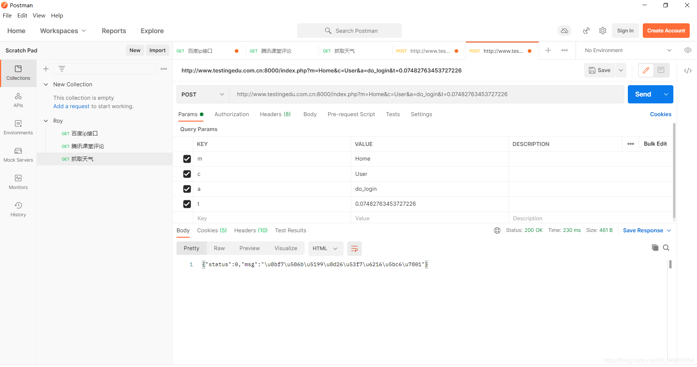Click the satellite capture requests icon
The image size is (697, 367).
(x=586, y=31)
